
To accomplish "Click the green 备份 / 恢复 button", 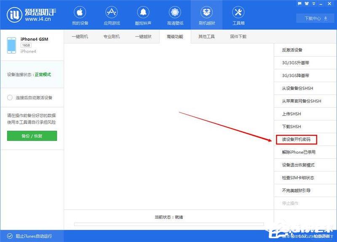I will [32, 136].
